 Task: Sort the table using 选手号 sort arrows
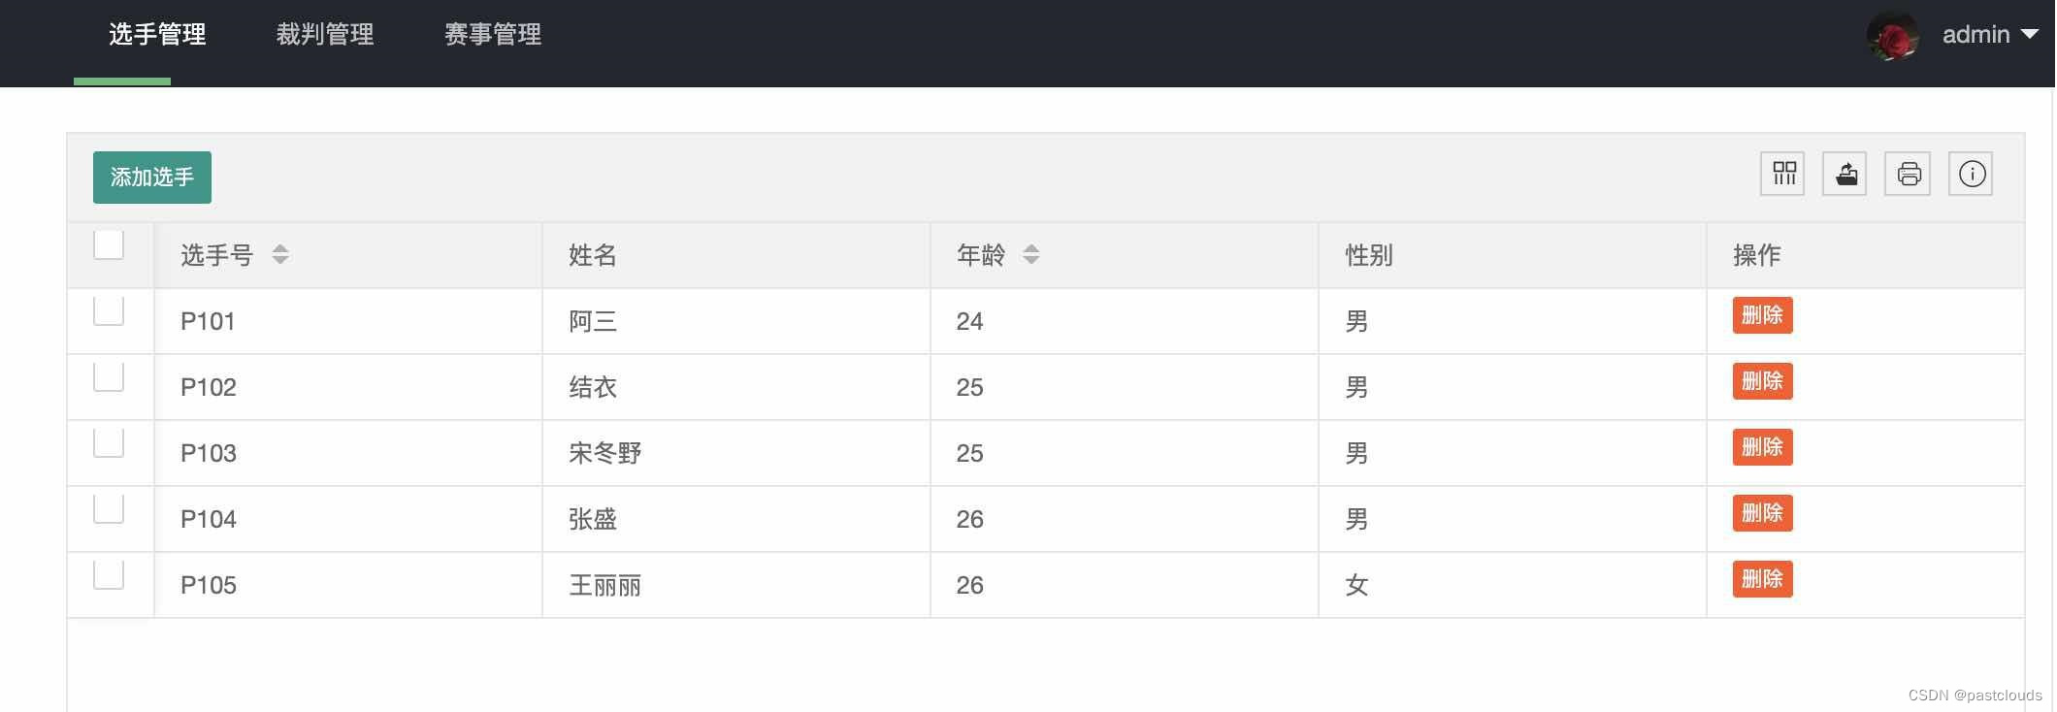(x=279, y=255)
